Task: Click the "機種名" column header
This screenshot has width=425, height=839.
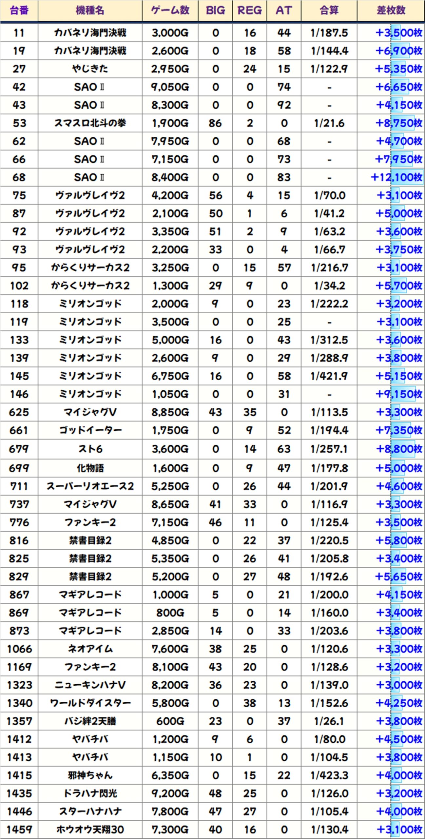Action: (x=90, y=10)
